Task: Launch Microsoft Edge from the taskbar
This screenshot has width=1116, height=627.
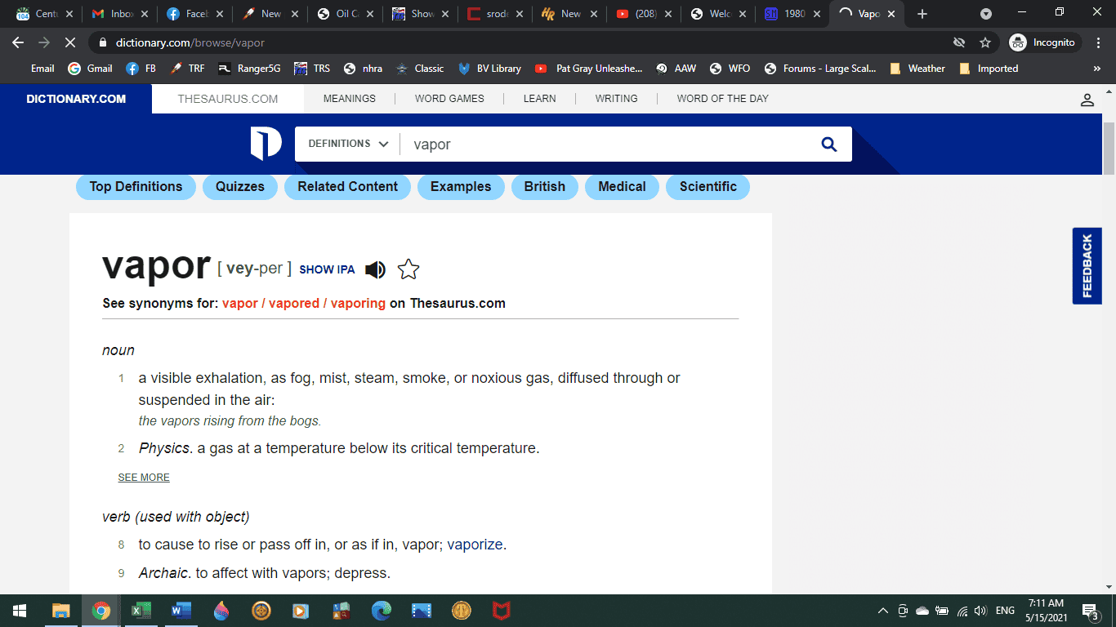Action: 382,611
